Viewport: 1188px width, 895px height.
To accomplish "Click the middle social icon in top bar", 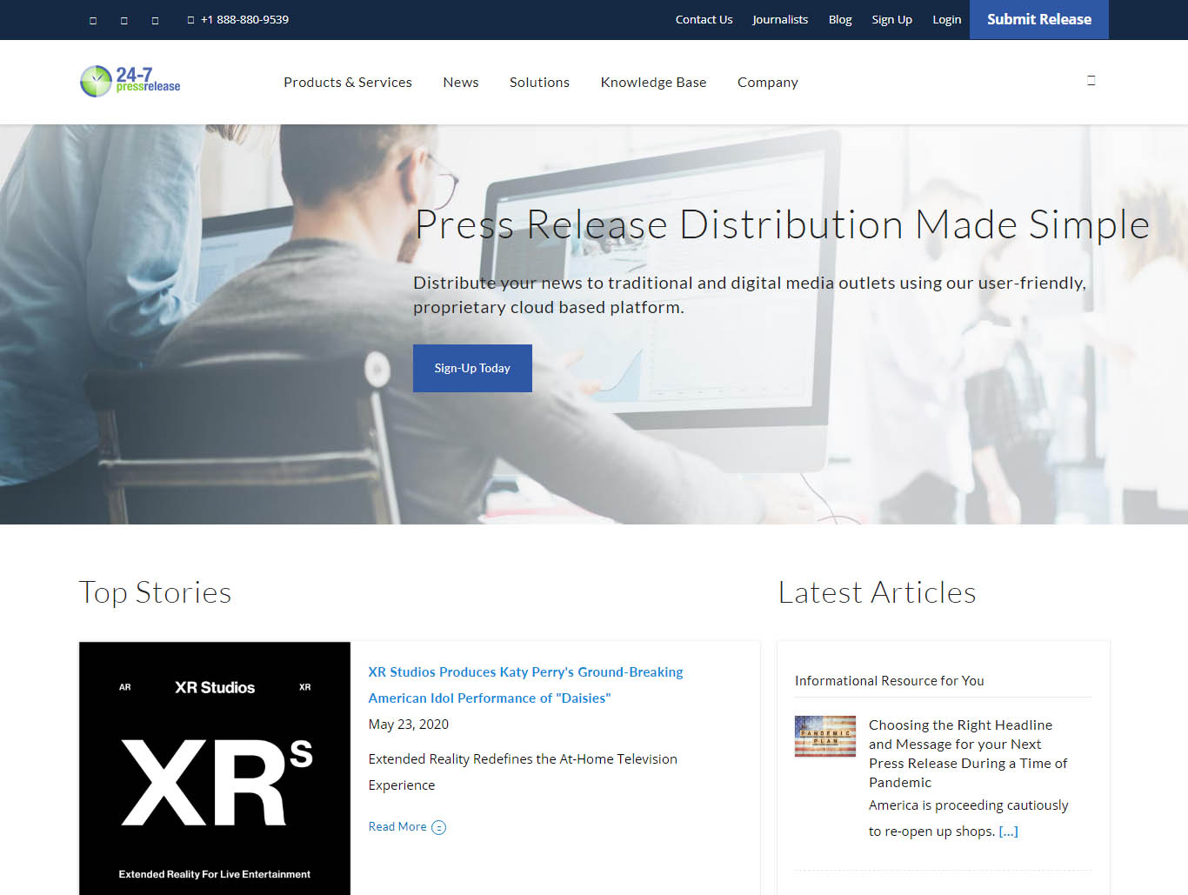I will point(124,20).
